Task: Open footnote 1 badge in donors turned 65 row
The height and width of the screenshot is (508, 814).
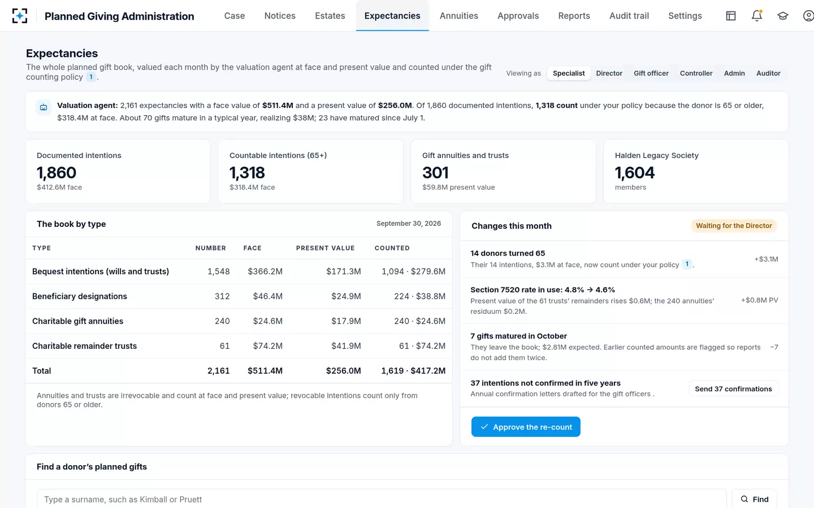Action: (x=687, y=264)
